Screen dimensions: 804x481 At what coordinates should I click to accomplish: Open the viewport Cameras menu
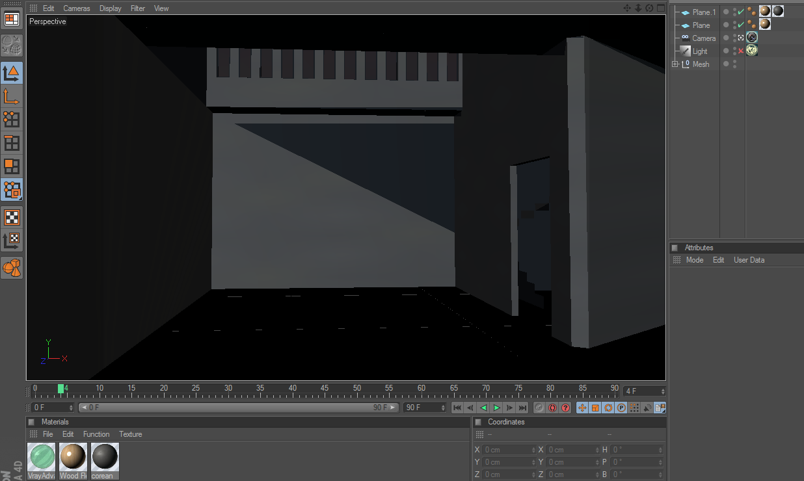click(77, 8)
